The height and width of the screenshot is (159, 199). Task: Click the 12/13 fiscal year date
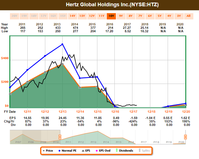[62, 112]
